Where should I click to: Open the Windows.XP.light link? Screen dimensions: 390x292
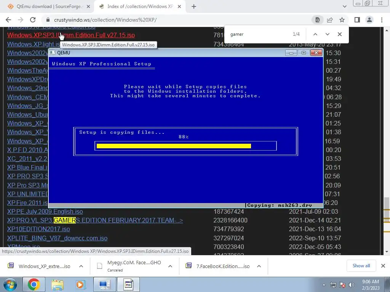click(x=34, y=44)
